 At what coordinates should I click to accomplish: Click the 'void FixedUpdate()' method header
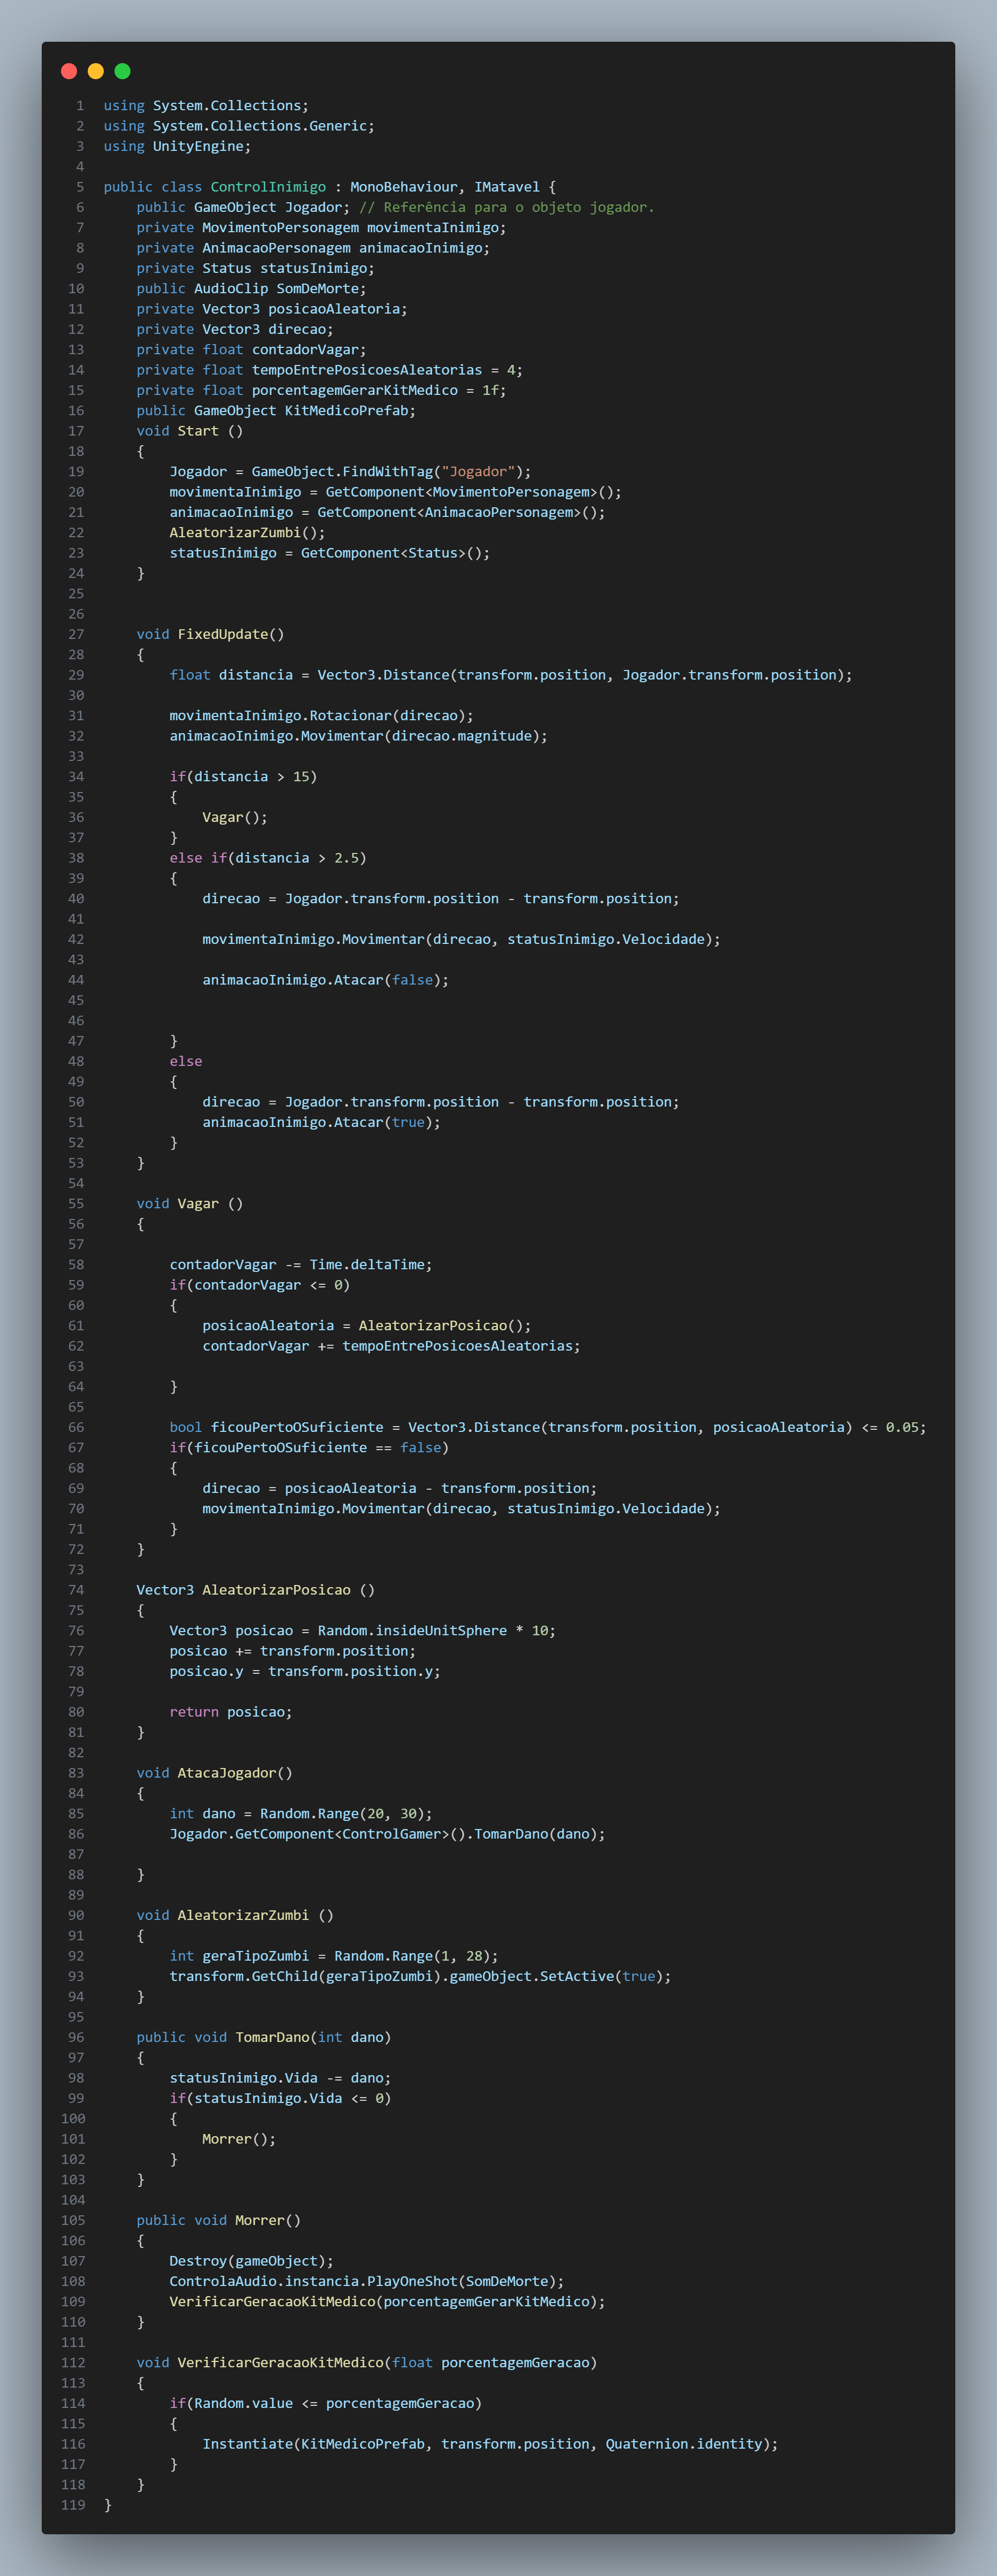pyautogui.click(x=210, y=634)
